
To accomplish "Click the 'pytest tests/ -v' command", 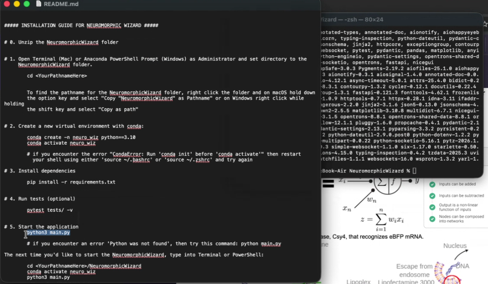I will (x=50, y=210).
